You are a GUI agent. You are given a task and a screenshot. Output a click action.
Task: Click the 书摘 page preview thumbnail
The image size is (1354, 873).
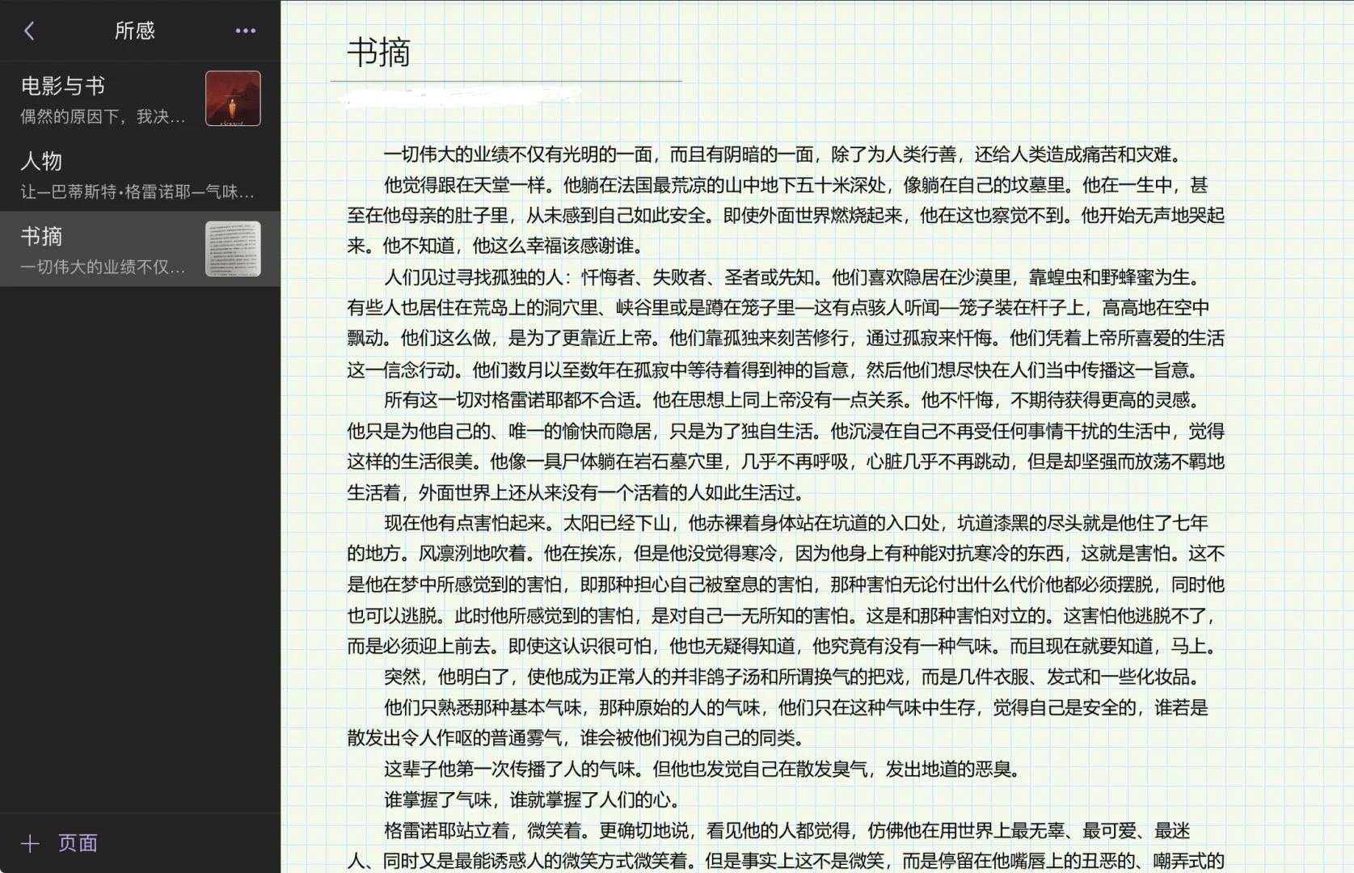(233, 249)
